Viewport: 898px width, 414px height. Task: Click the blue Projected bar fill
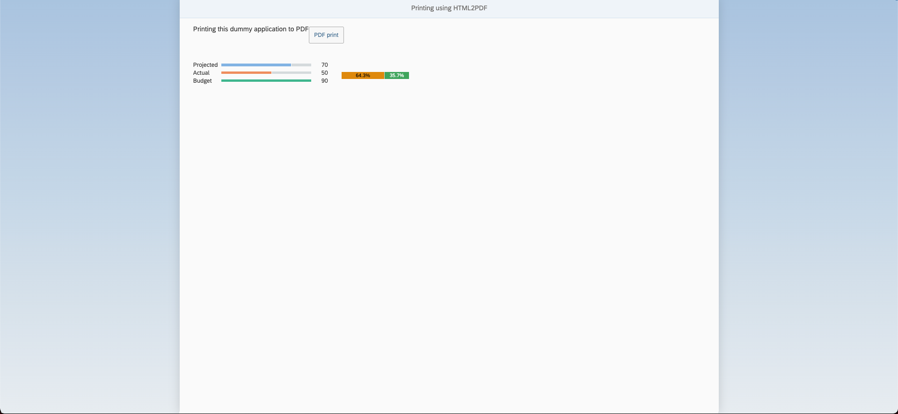tap(256, 65)
